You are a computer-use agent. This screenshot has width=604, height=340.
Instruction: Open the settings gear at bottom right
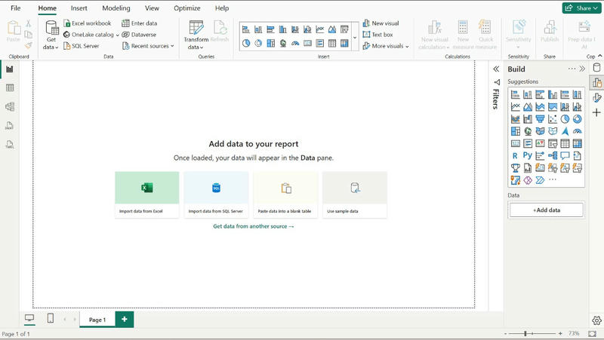click(x=596, y=320)
